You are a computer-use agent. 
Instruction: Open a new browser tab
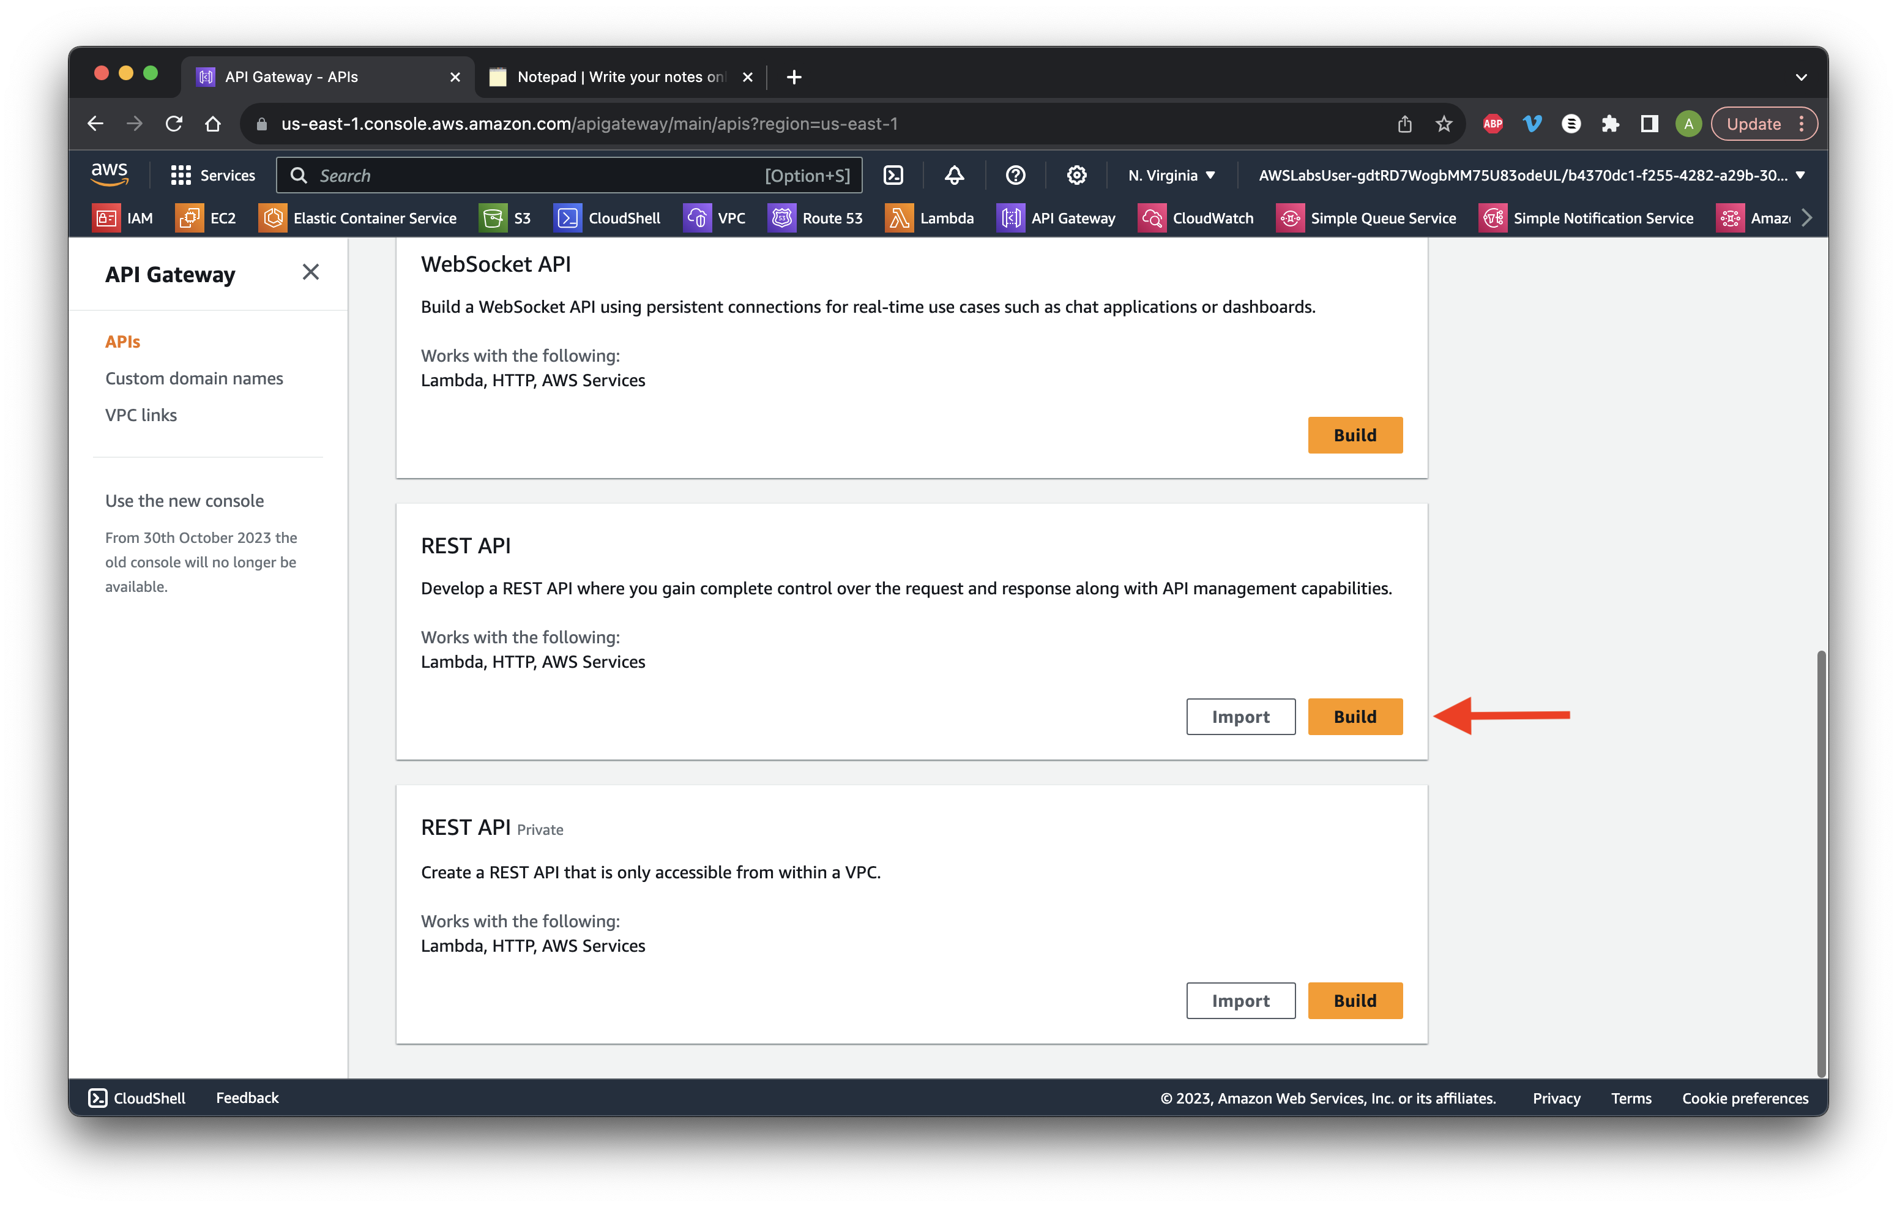point(793,77)
